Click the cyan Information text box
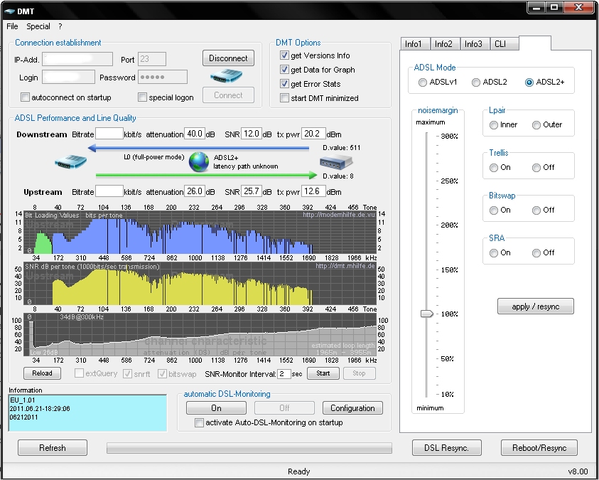 [x=87, y=413]
